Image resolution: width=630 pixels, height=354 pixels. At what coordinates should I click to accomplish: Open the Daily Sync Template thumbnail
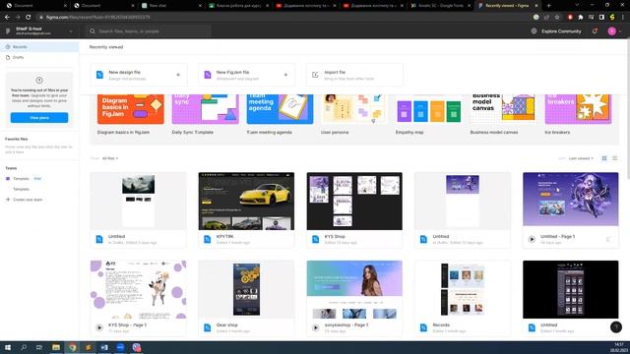click(206, 109)
